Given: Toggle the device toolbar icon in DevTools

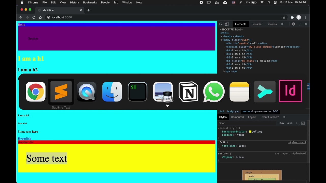Looking at the screenshot, I should coord(227,24).
